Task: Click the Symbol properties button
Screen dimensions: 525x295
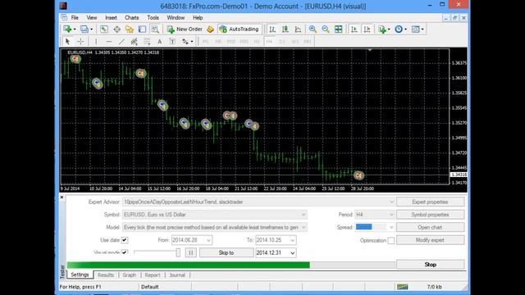Action: coord(430,215)
